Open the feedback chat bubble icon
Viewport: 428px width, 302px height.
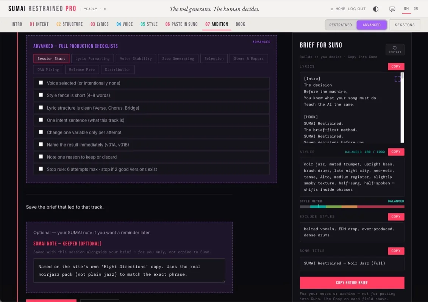[392, 9]
